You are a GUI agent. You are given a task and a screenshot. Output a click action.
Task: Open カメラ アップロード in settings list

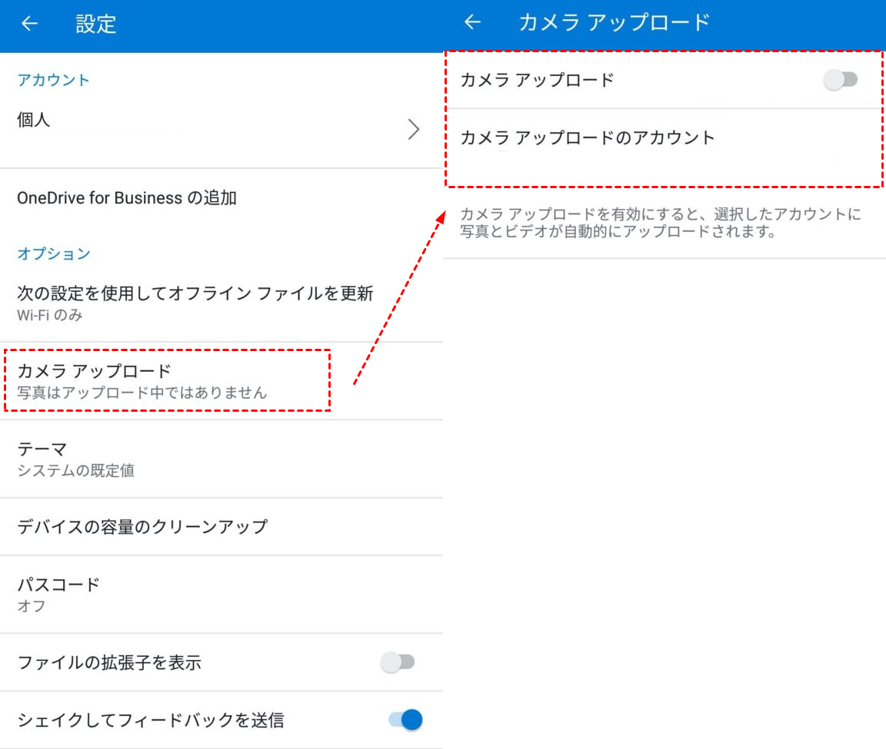click(x=221, y=381)
